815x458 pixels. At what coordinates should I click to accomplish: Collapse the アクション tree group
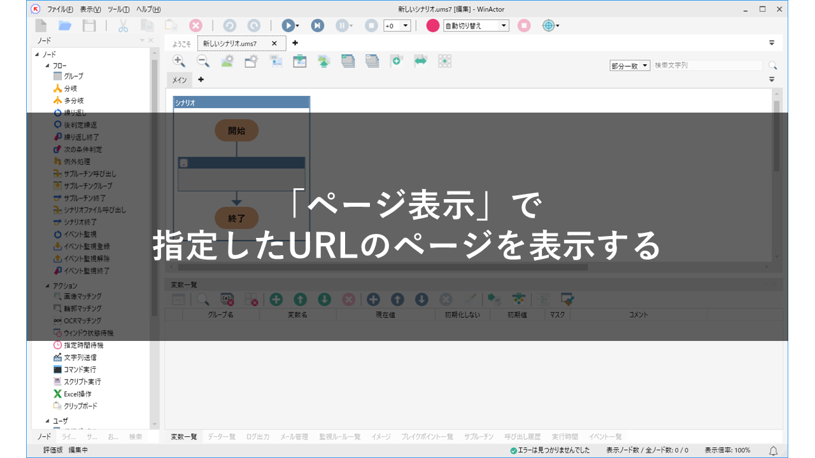48,286
